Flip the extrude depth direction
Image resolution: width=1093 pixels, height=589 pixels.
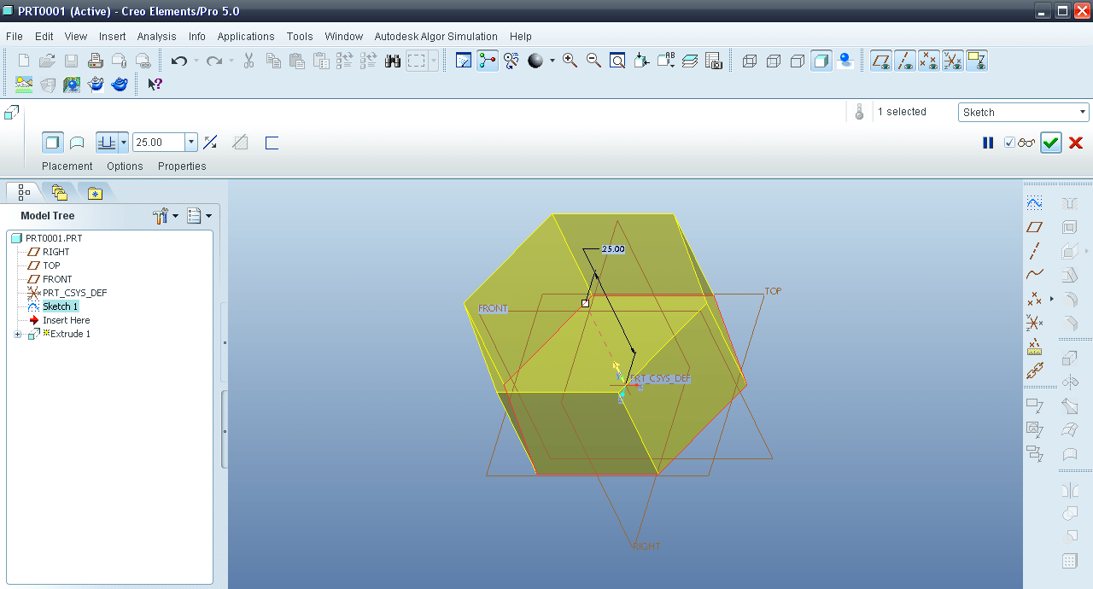tap(211, 143)
